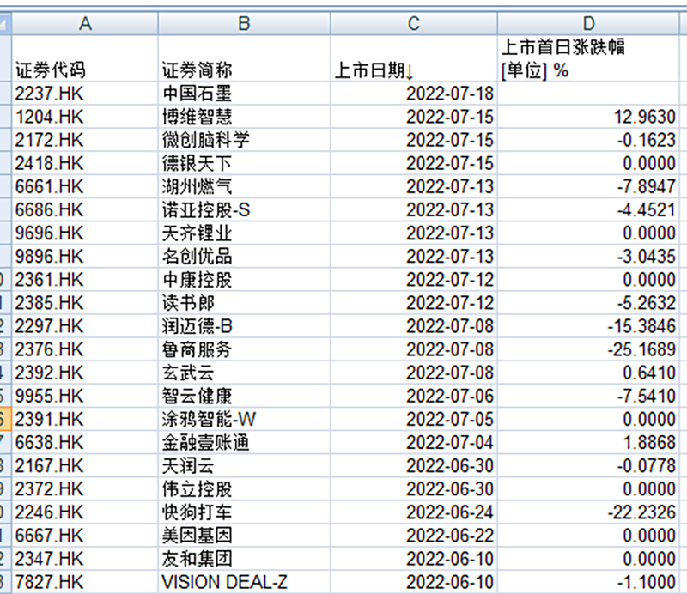Click the 微创脑科学 cell

pyautogui.click(x=244, y=140)
